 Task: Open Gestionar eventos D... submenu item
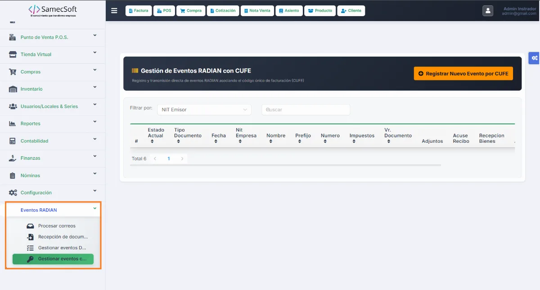click(53, 247)
